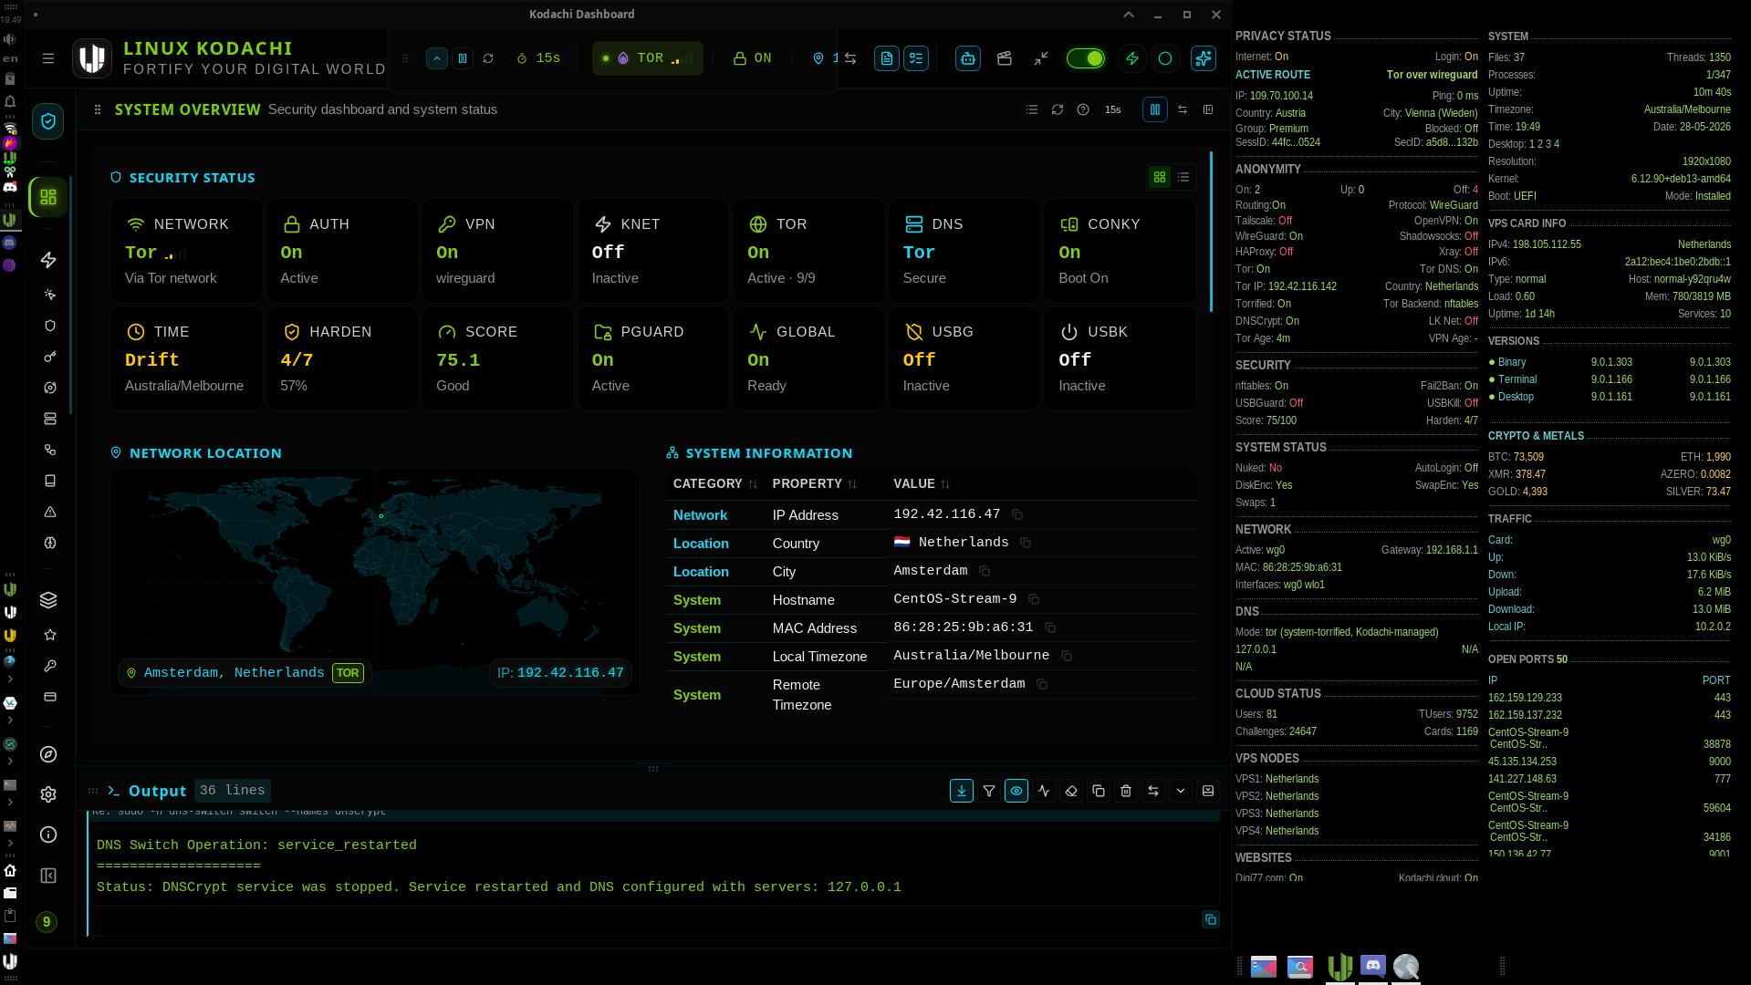Select the green grid overview item in the sidebar
This screenshot has width=1751, height=985.
pos(48,197)
